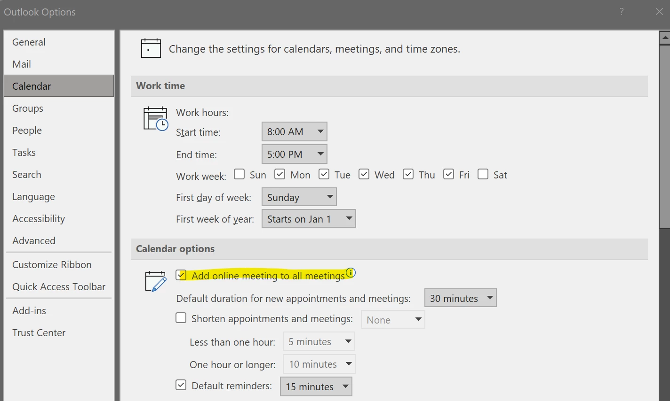Open the Groups options category
The height and width of the screenshot is (401, 670).
[59, 108]
